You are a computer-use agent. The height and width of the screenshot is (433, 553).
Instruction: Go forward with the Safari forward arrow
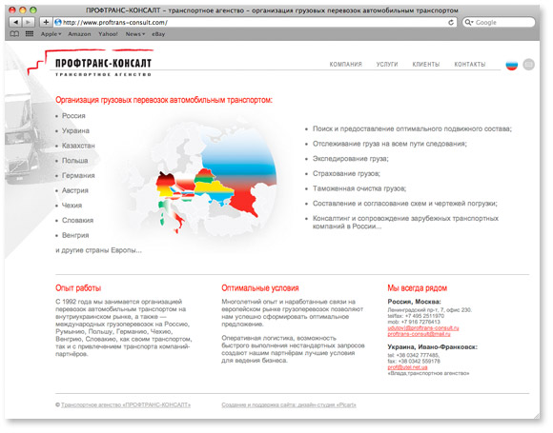(29, 22)
